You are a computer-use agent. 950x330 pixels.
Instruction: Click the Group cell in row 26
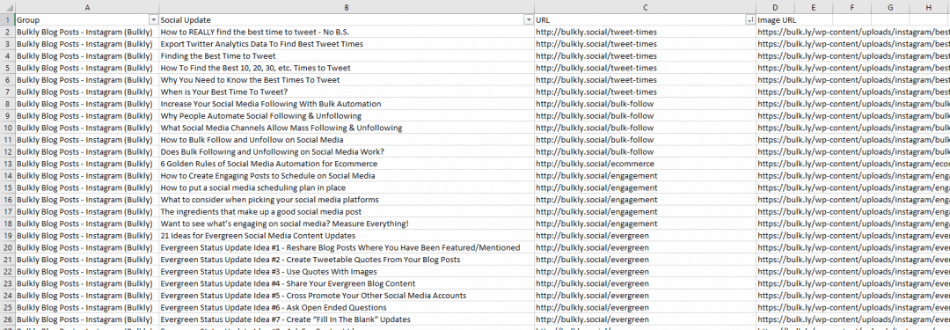86,319
